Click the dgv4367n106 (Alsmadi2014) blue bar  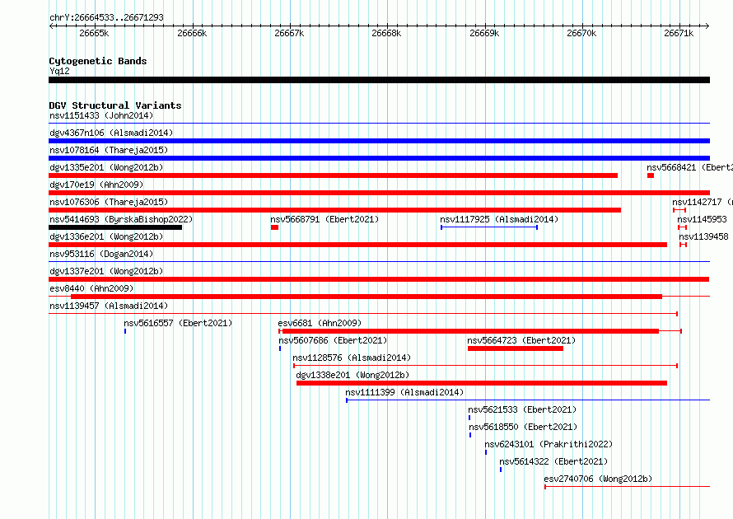(379, 141)
